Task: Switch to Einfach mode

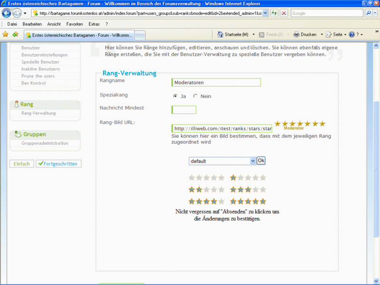Action: coord(21,164)
